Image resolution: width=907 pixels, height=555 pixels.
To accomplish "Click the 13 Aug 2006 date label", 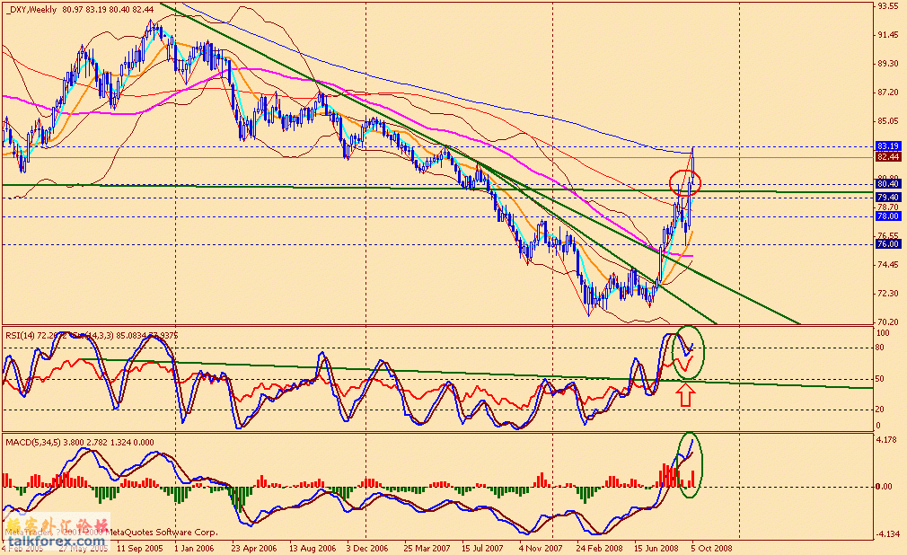I will coord(313,548).
